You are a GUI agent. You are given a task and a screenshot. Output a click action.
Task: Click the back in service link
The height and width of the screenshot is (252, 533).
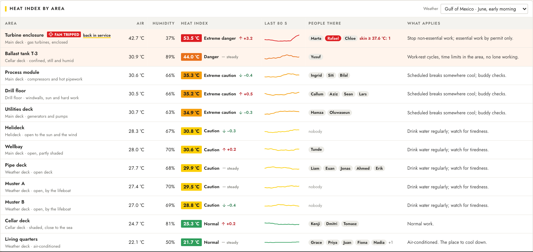click(97, 35)
